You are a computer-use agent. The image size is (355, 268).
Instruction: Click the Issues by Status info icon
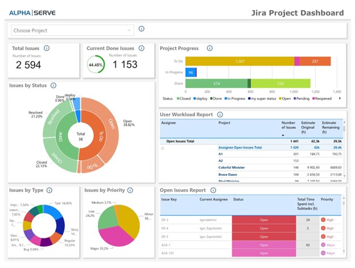click(x=53, y=85)
